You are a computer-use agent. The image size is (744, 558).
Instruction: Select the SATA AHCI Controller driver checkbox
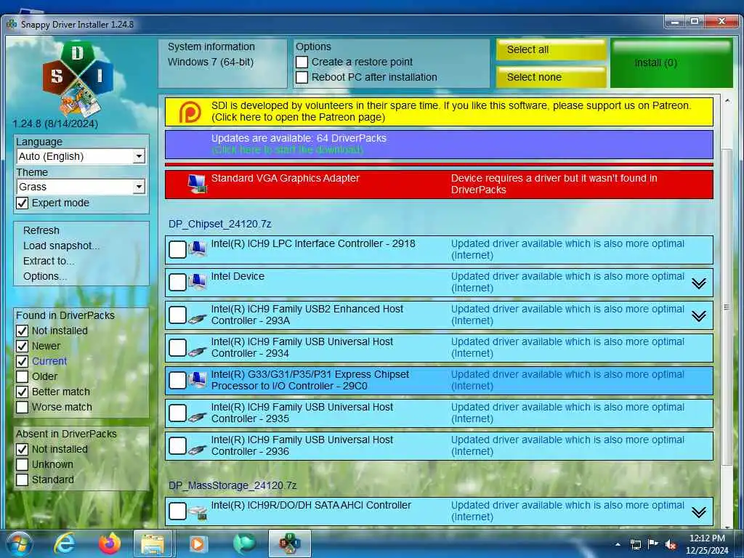(x=177, y=511)
